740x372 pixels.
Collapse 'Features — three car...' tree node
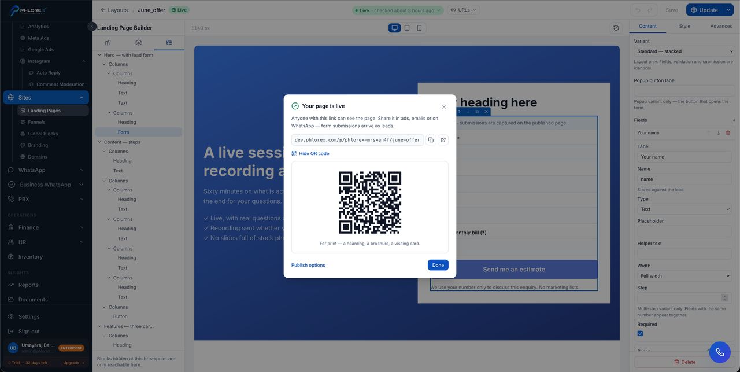click(x=99, y=326)
